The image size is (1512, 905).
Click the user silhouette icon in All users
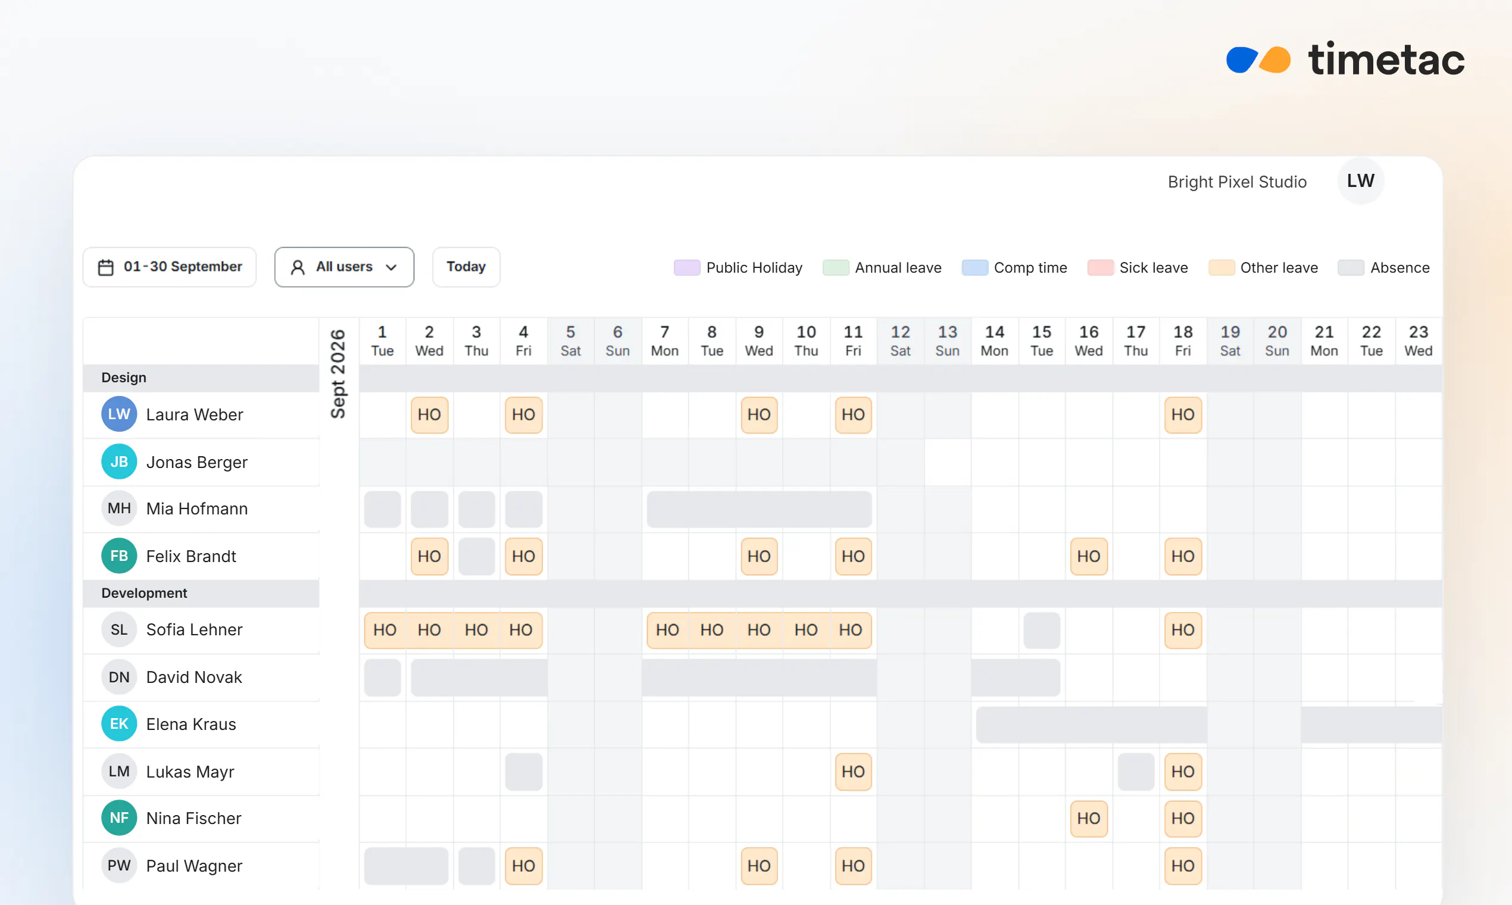pyautogui.click(x=298, y=267)
